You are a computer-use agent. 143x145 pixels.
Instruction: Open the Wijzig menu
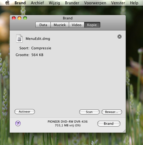click(54, 3)
